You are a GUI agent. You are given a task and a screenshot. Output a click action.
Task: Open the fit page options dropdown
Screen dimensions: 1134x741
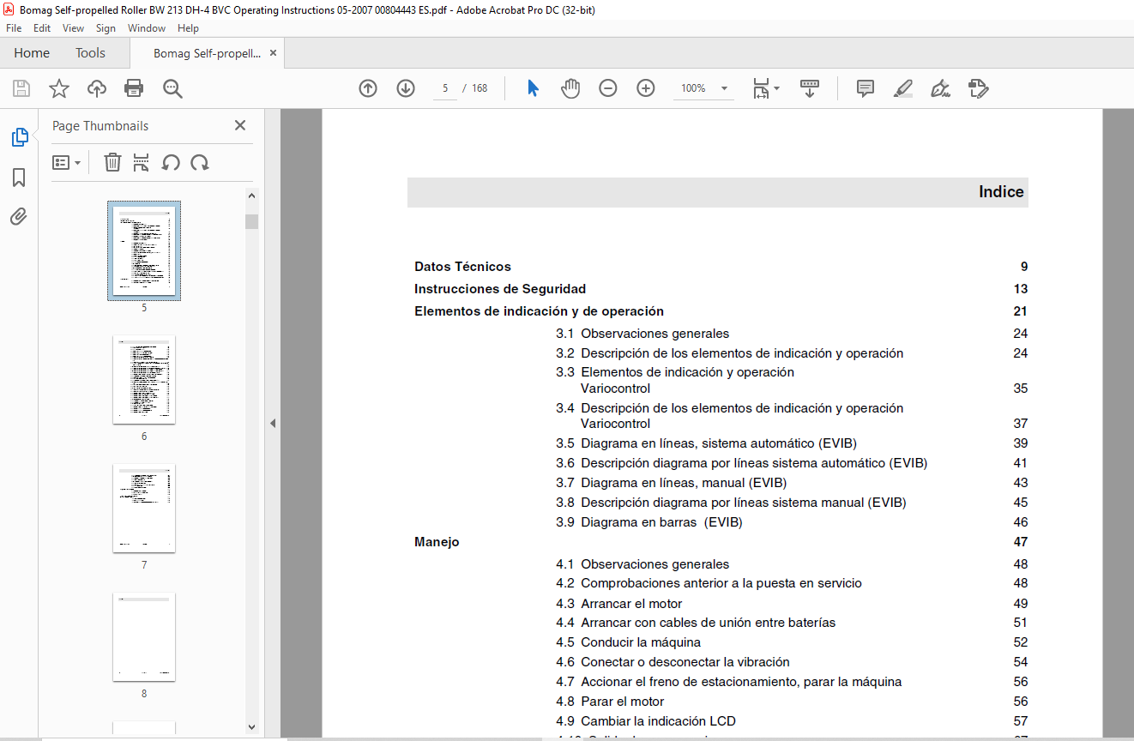coord(766,88)
